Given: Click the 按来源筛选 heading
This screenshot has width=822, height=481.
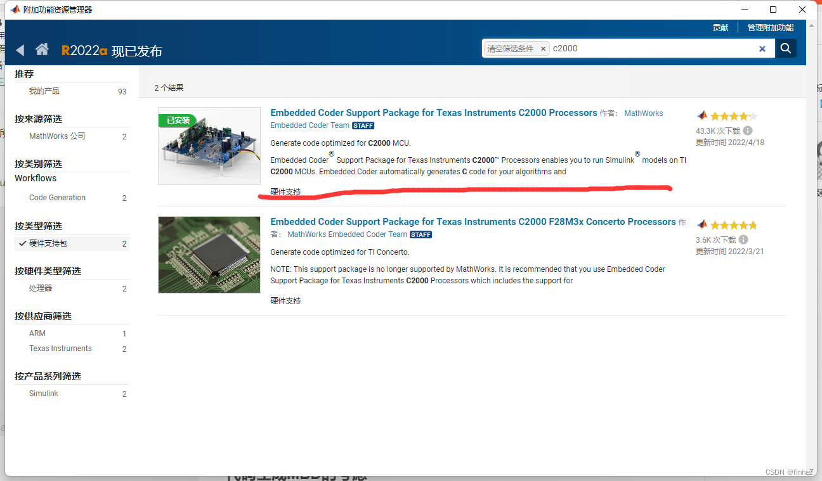Looking at the screenshot, I should (39, 119).
